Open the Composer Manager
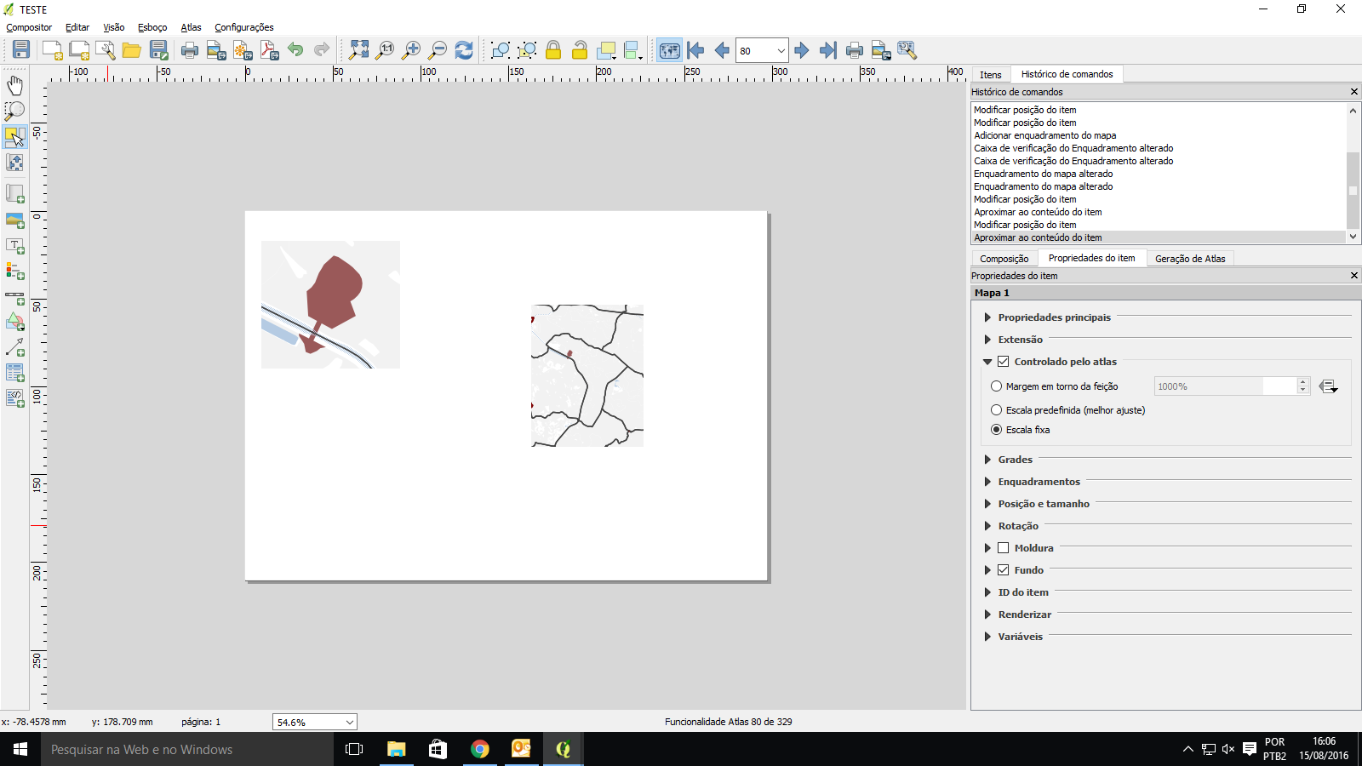This screenshot has height=766, width=1362. point(106,50)
